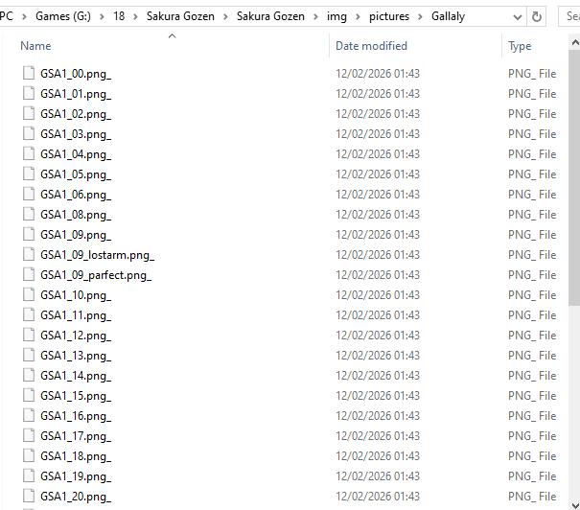This screenshot has width=580, height=510.
Task: Select file name GSA1_09_parfect.png_
Action: [x=96, y=275]
